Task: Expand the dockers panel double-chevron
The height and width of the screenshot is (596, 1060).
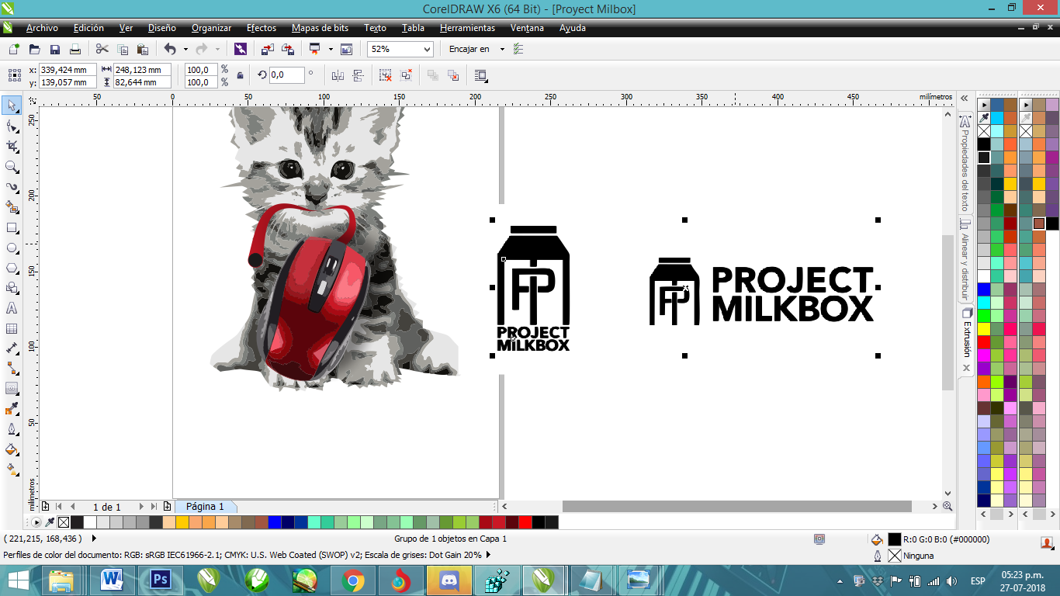Action: (x=965, y=99)
